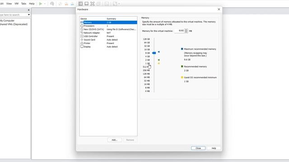The height and width of the screenshot is (162, 289).
Task: Open the Edit menu
Action: coord(2,4)
